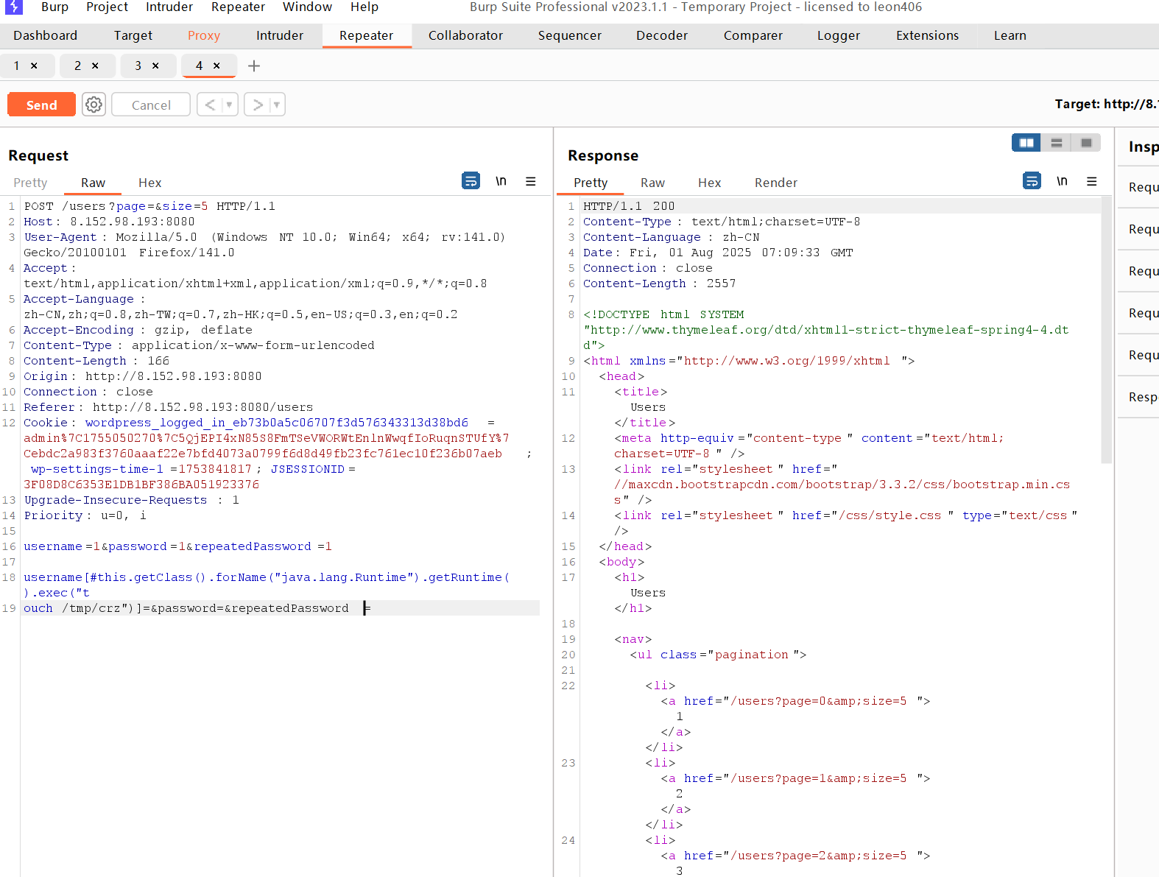Open the Repeater menu in menu bar
The image size is (1159, 877).
pyautogui.click(x=238, y=7)
